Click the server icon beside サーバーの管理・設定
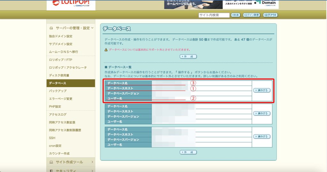 (51, 28)
